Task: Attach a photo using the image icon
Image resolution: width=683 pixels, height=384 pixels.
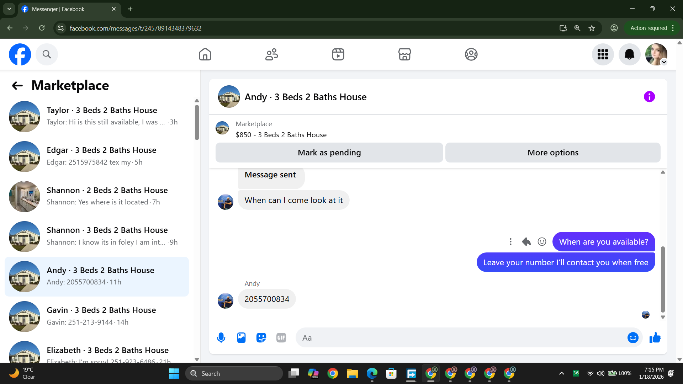Action: click(x=241, y=338)
